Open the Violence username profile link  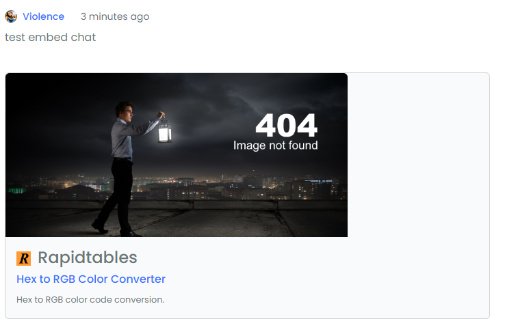(x=43, y=16)
